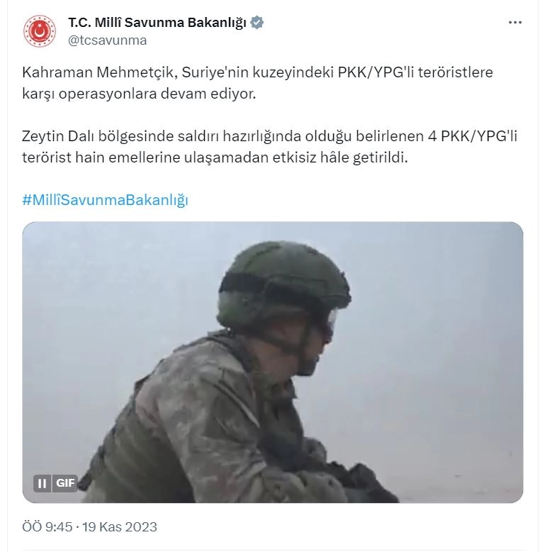Click the red emblem in the profile picture
The width and height of the screenshot is (550, 552).
40,31
